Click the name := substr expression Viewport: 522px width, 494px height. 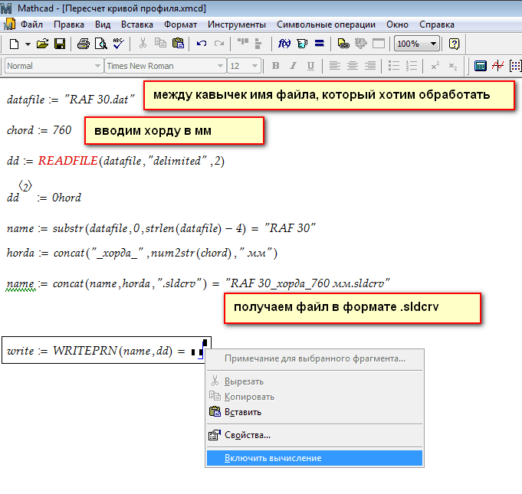161,228
